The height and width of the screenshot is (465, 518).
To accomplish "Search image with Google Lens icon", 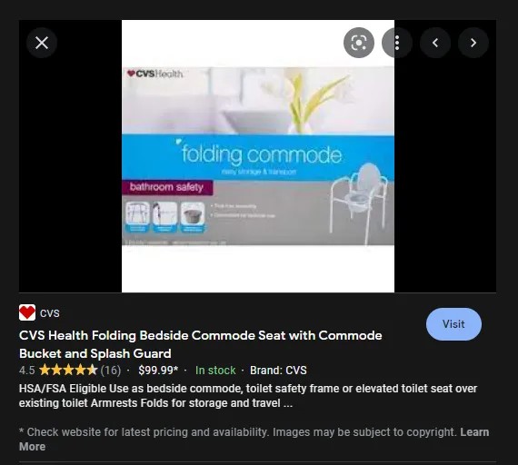I will [x=359, y=43].
